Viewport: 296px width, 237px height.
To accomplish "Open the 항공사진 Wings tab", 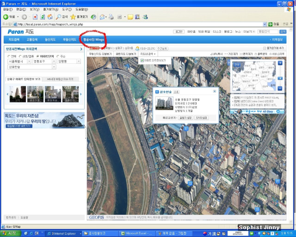I will [93, 39].
